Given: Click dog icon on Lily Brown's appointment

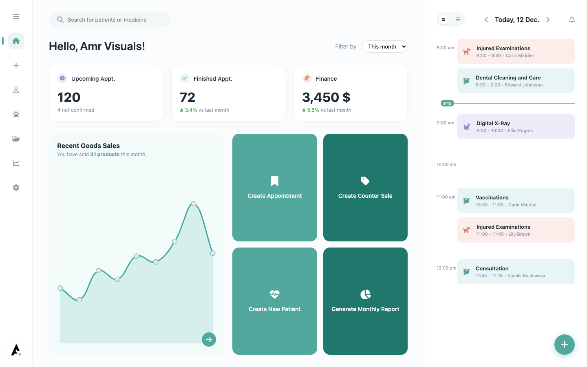Looking at the screenshot, I should (467, 230).
